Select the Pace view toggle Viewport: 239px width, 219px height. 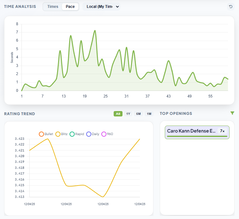[70, 7]
